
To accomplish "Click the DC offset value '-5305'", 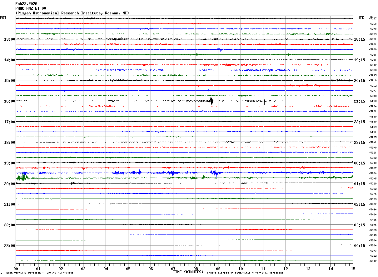I will pyautogui.click(x=373, y=179).
